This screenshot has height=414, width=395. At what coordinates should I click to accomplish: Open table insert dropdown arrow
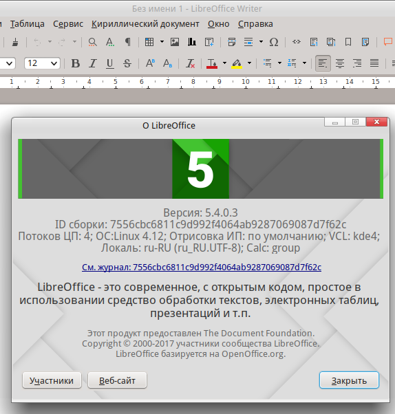(x=162, y=42)
